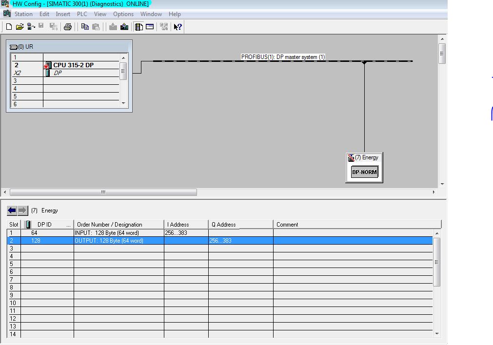Click the New station toolbar icon
493x345 pixels.
[9, 27]
